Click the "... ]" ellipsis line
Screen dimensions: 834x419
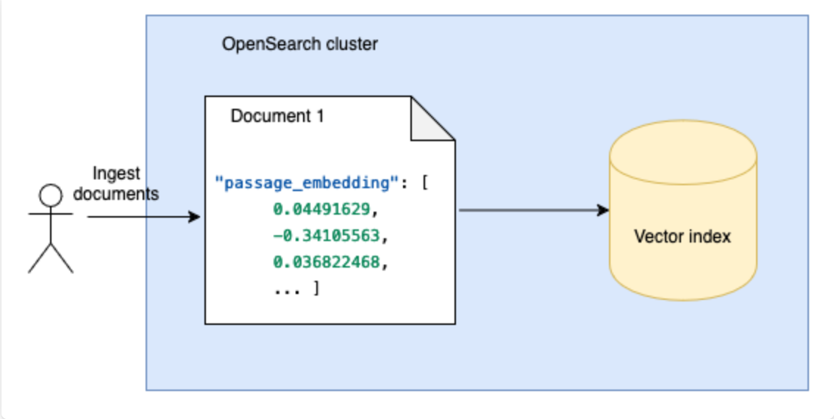tap(296, 289)
